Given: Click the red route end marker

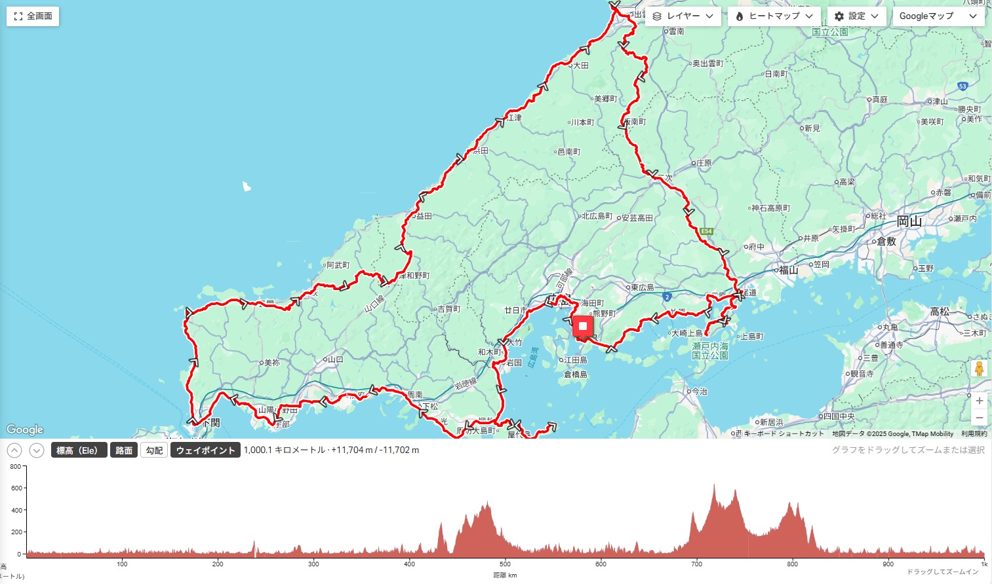Looking at the screenshot, I should click(x=582, y=326).
